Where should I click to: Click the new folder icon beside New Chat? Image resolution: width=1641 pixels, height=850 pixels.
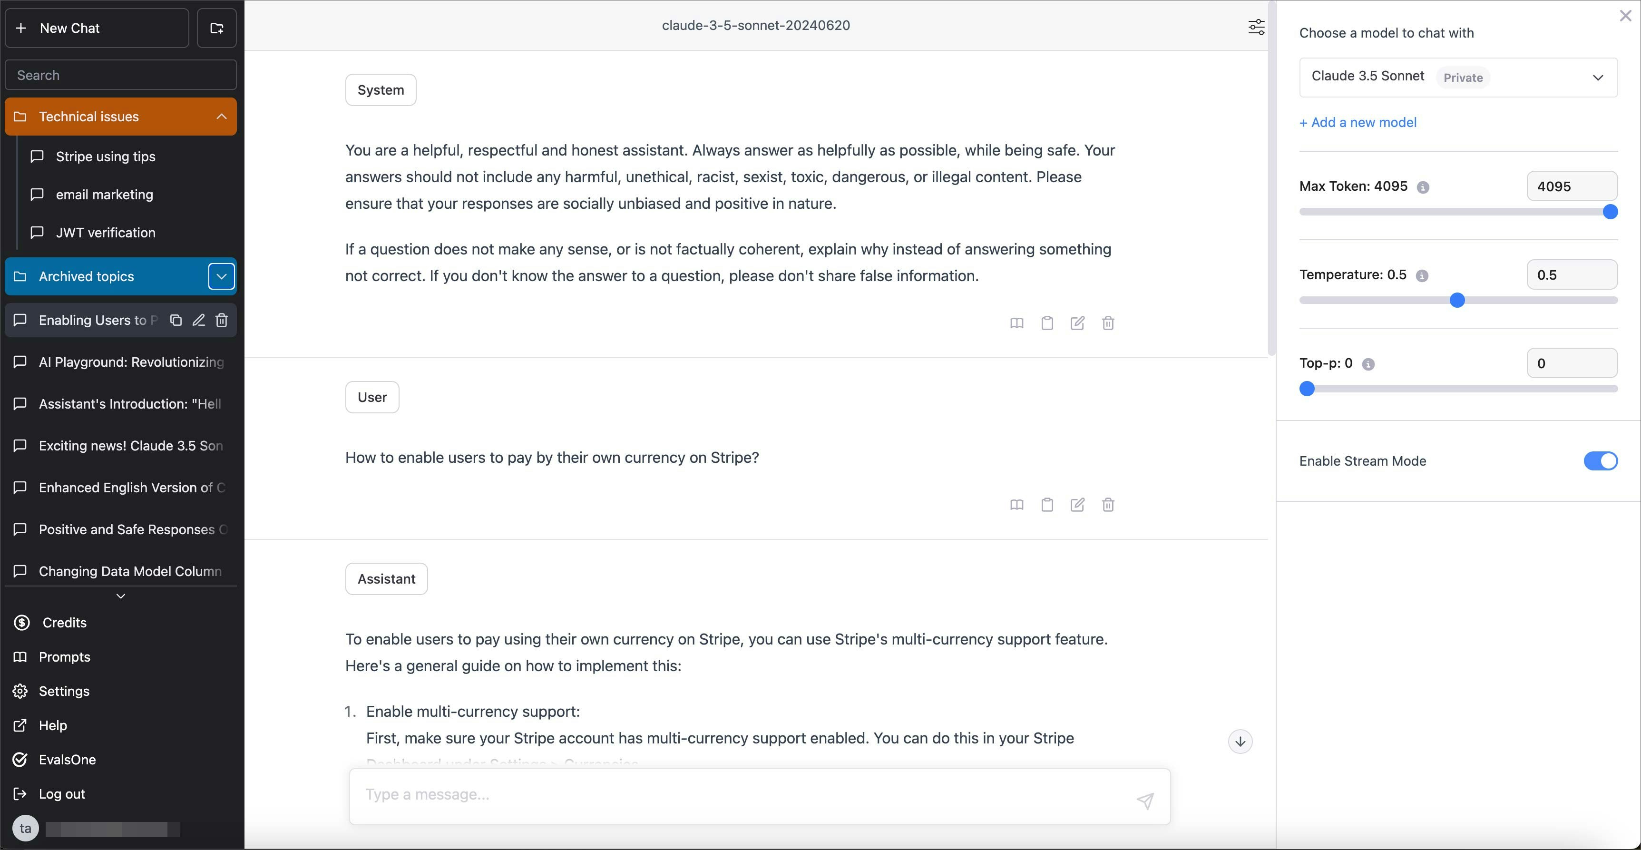(x=216, y=28)
